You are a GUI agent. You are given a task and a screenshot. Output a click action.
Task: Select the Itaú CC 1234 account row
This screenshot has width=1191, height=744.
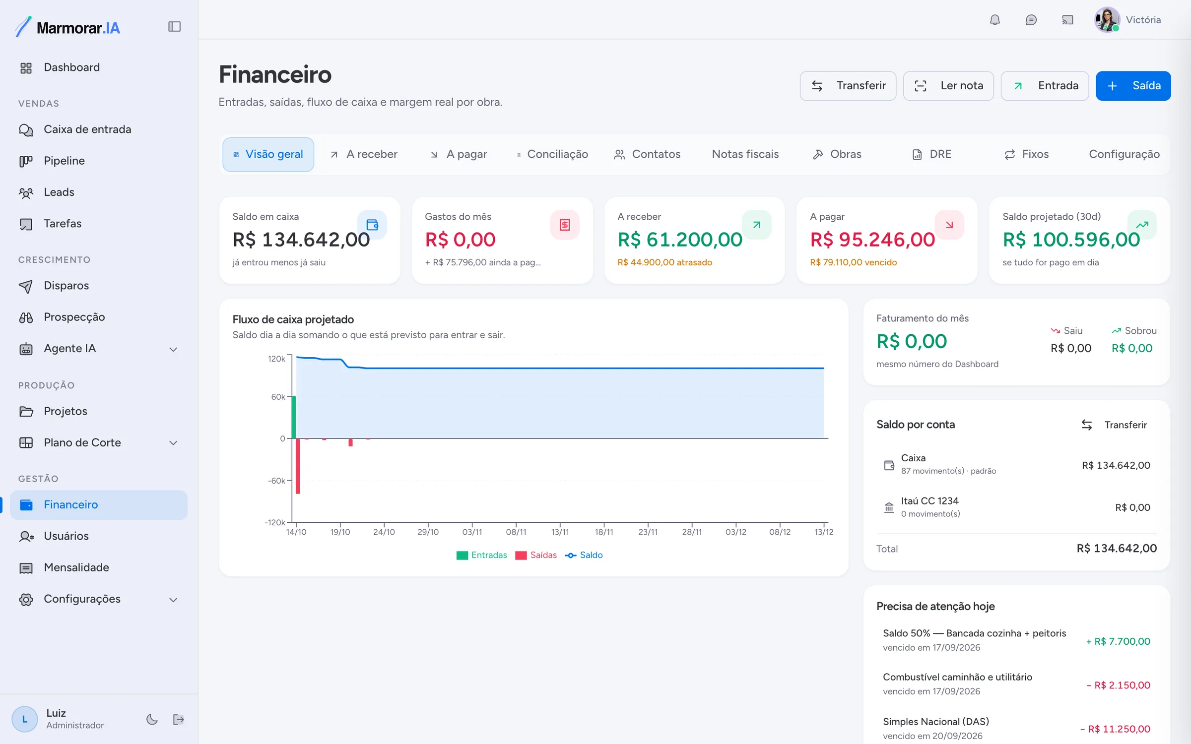pyautogui.click(x=1016, y=507)
